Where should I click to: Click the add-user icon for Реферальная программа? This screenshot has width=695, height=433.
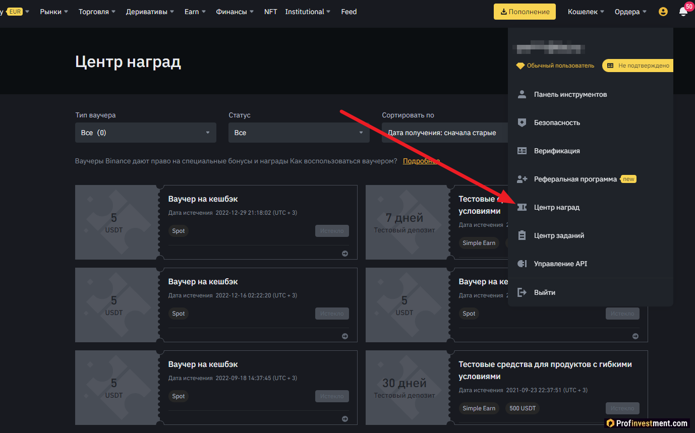pyautogui.click(x=522, y=179)
